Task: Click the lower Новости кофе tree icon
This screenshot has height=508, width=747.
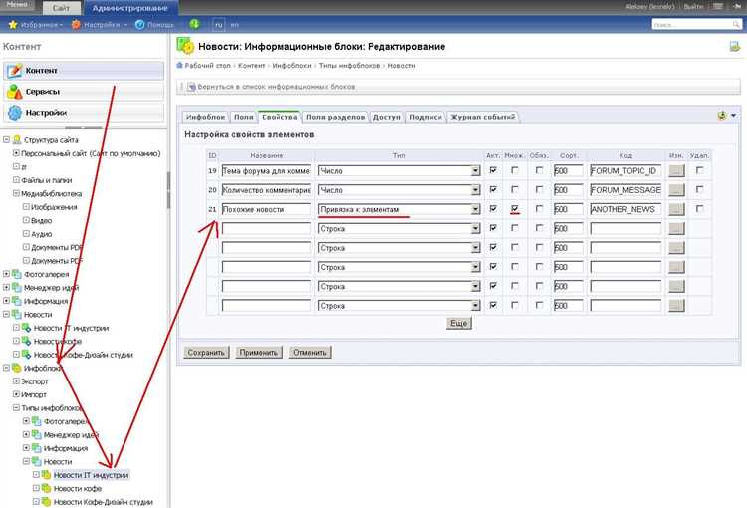Action: [46, 488]
